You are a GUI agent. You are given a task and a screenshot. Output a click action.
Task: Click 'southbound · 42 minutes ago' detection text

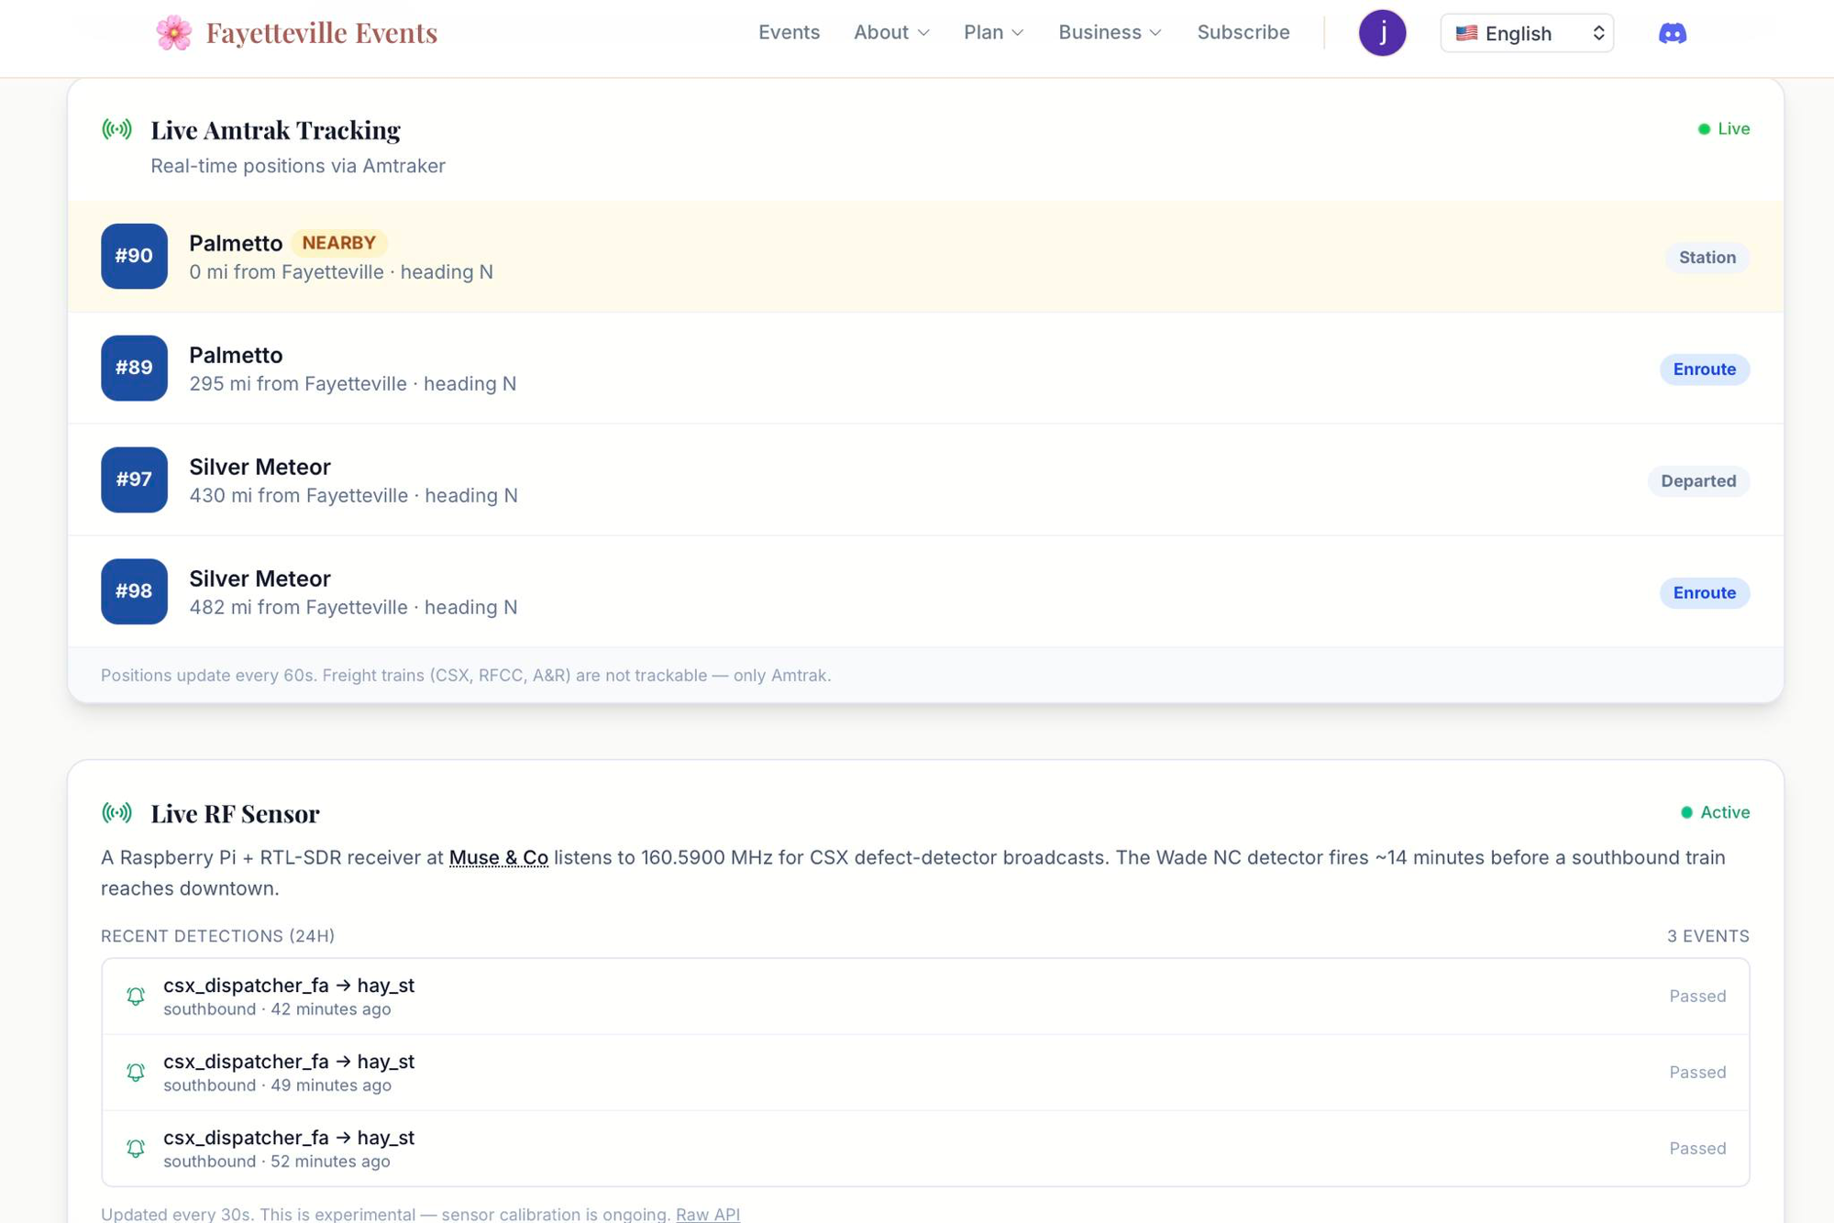[277, 1009]
